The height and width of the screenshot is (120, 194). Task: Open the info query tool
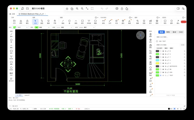click(144, 22)
